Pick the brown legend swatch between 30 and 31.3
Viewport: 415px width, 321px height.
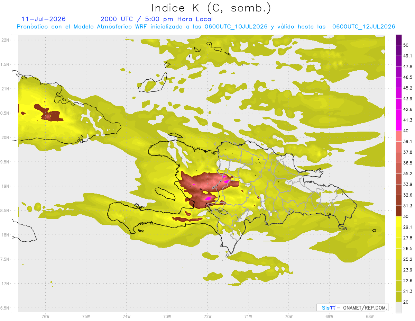pos(399,211)
